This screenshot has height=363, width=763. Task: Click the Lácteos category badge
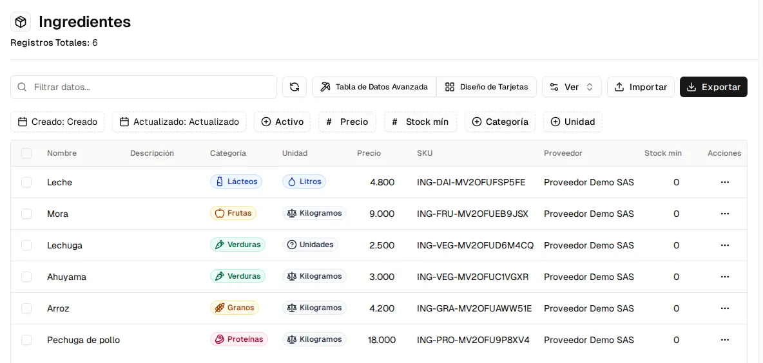pos(236,181)
